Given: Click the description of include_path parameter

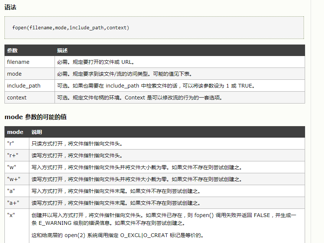Looking at the screenshot, I should 156,86.
